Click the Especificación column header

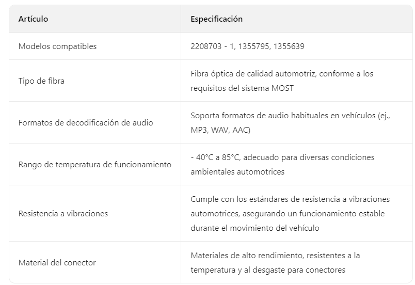[x=216, y=19]
